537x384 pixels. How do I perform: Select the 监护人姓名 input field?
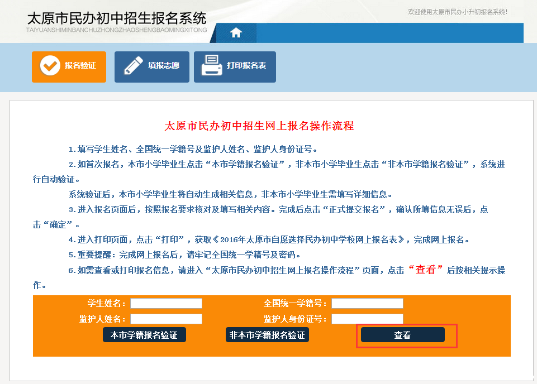(x=166, y=319)
